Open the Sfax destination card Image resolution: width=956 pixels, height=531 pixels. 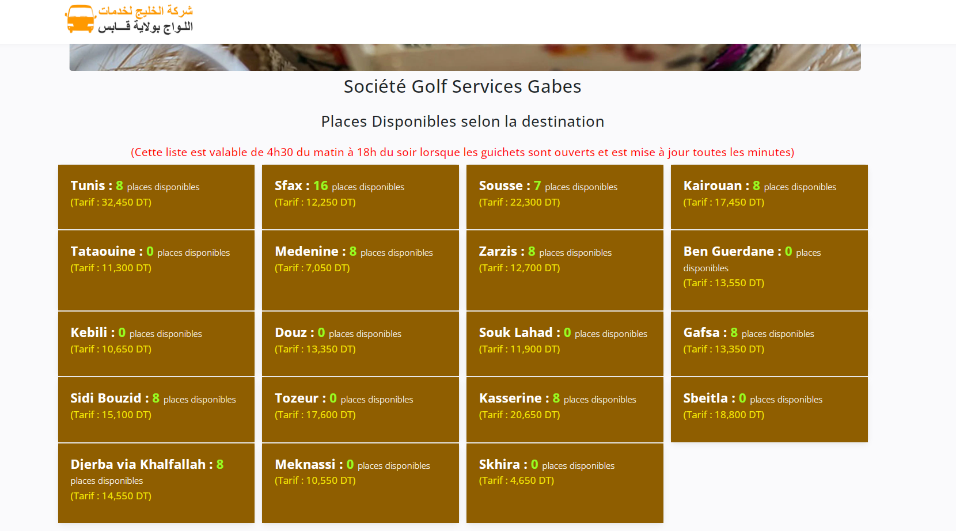360,196
